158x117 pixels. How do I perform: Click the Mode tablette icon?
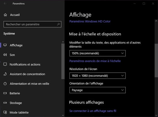(x=5, y=112)
